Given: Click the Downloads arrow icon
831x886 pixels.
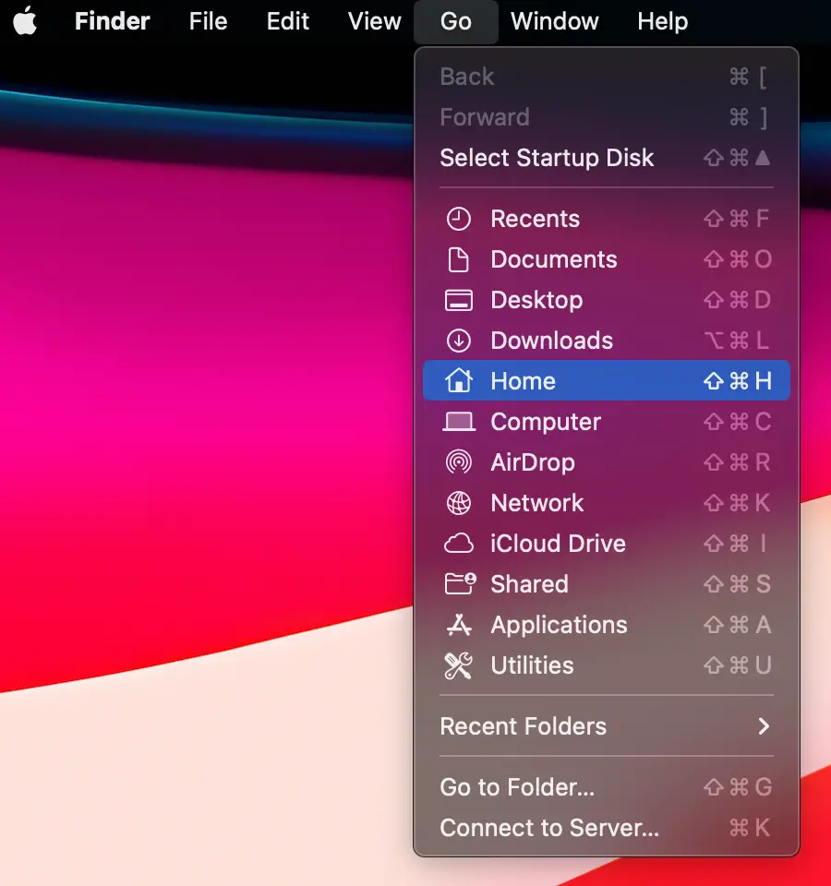Looking at the screenshot, I should point(459,341).
